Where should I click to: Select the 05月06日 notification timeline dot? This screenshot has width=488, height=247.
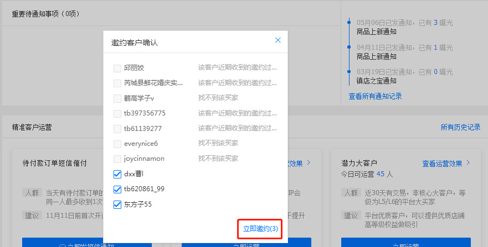click(349, 23)
